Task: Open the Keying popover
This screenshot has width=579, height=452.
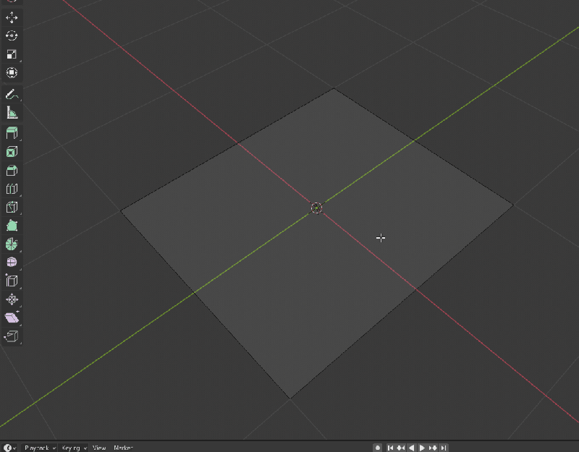Action: click(x=72, y=447)
